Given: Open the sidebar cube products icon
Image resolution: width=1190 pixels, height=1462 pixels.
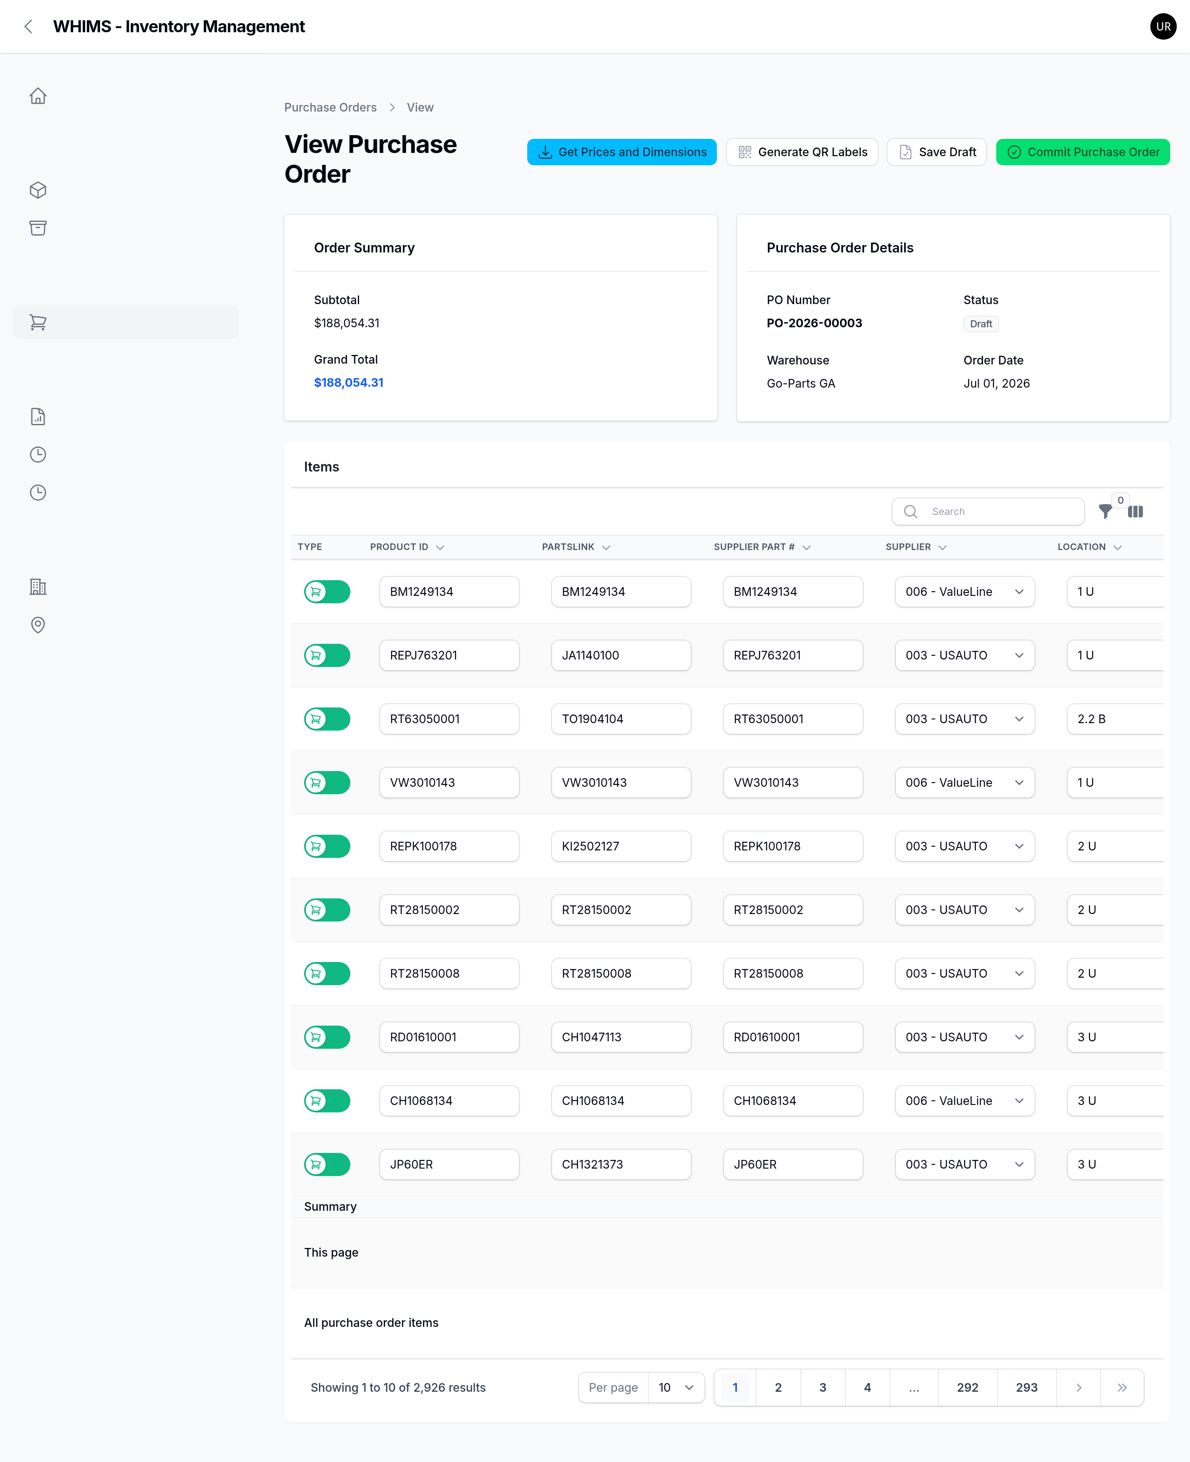Looking at the screenshot, I should pyautogui.click(x=38, y=190).
